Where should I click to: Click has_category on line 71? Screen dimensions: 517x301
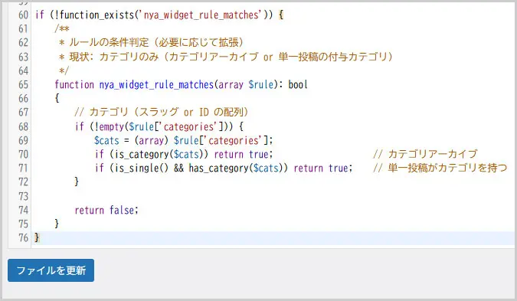pyautogui.click(x=218, y=168)
